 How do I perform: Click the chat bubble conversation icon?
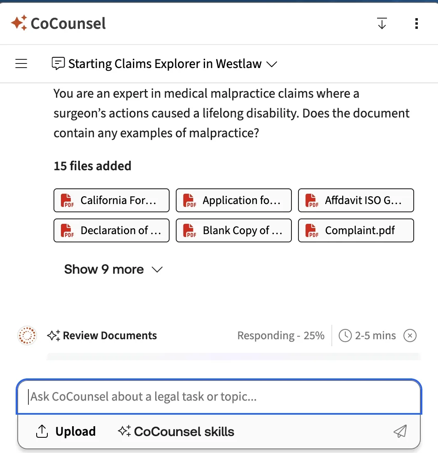(58, 63)
